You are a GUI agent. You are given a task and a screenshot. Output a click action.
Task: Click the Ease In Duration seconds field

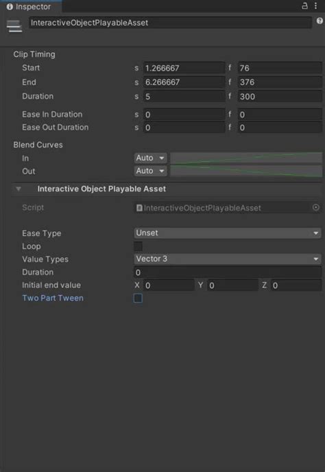(184, 115)
